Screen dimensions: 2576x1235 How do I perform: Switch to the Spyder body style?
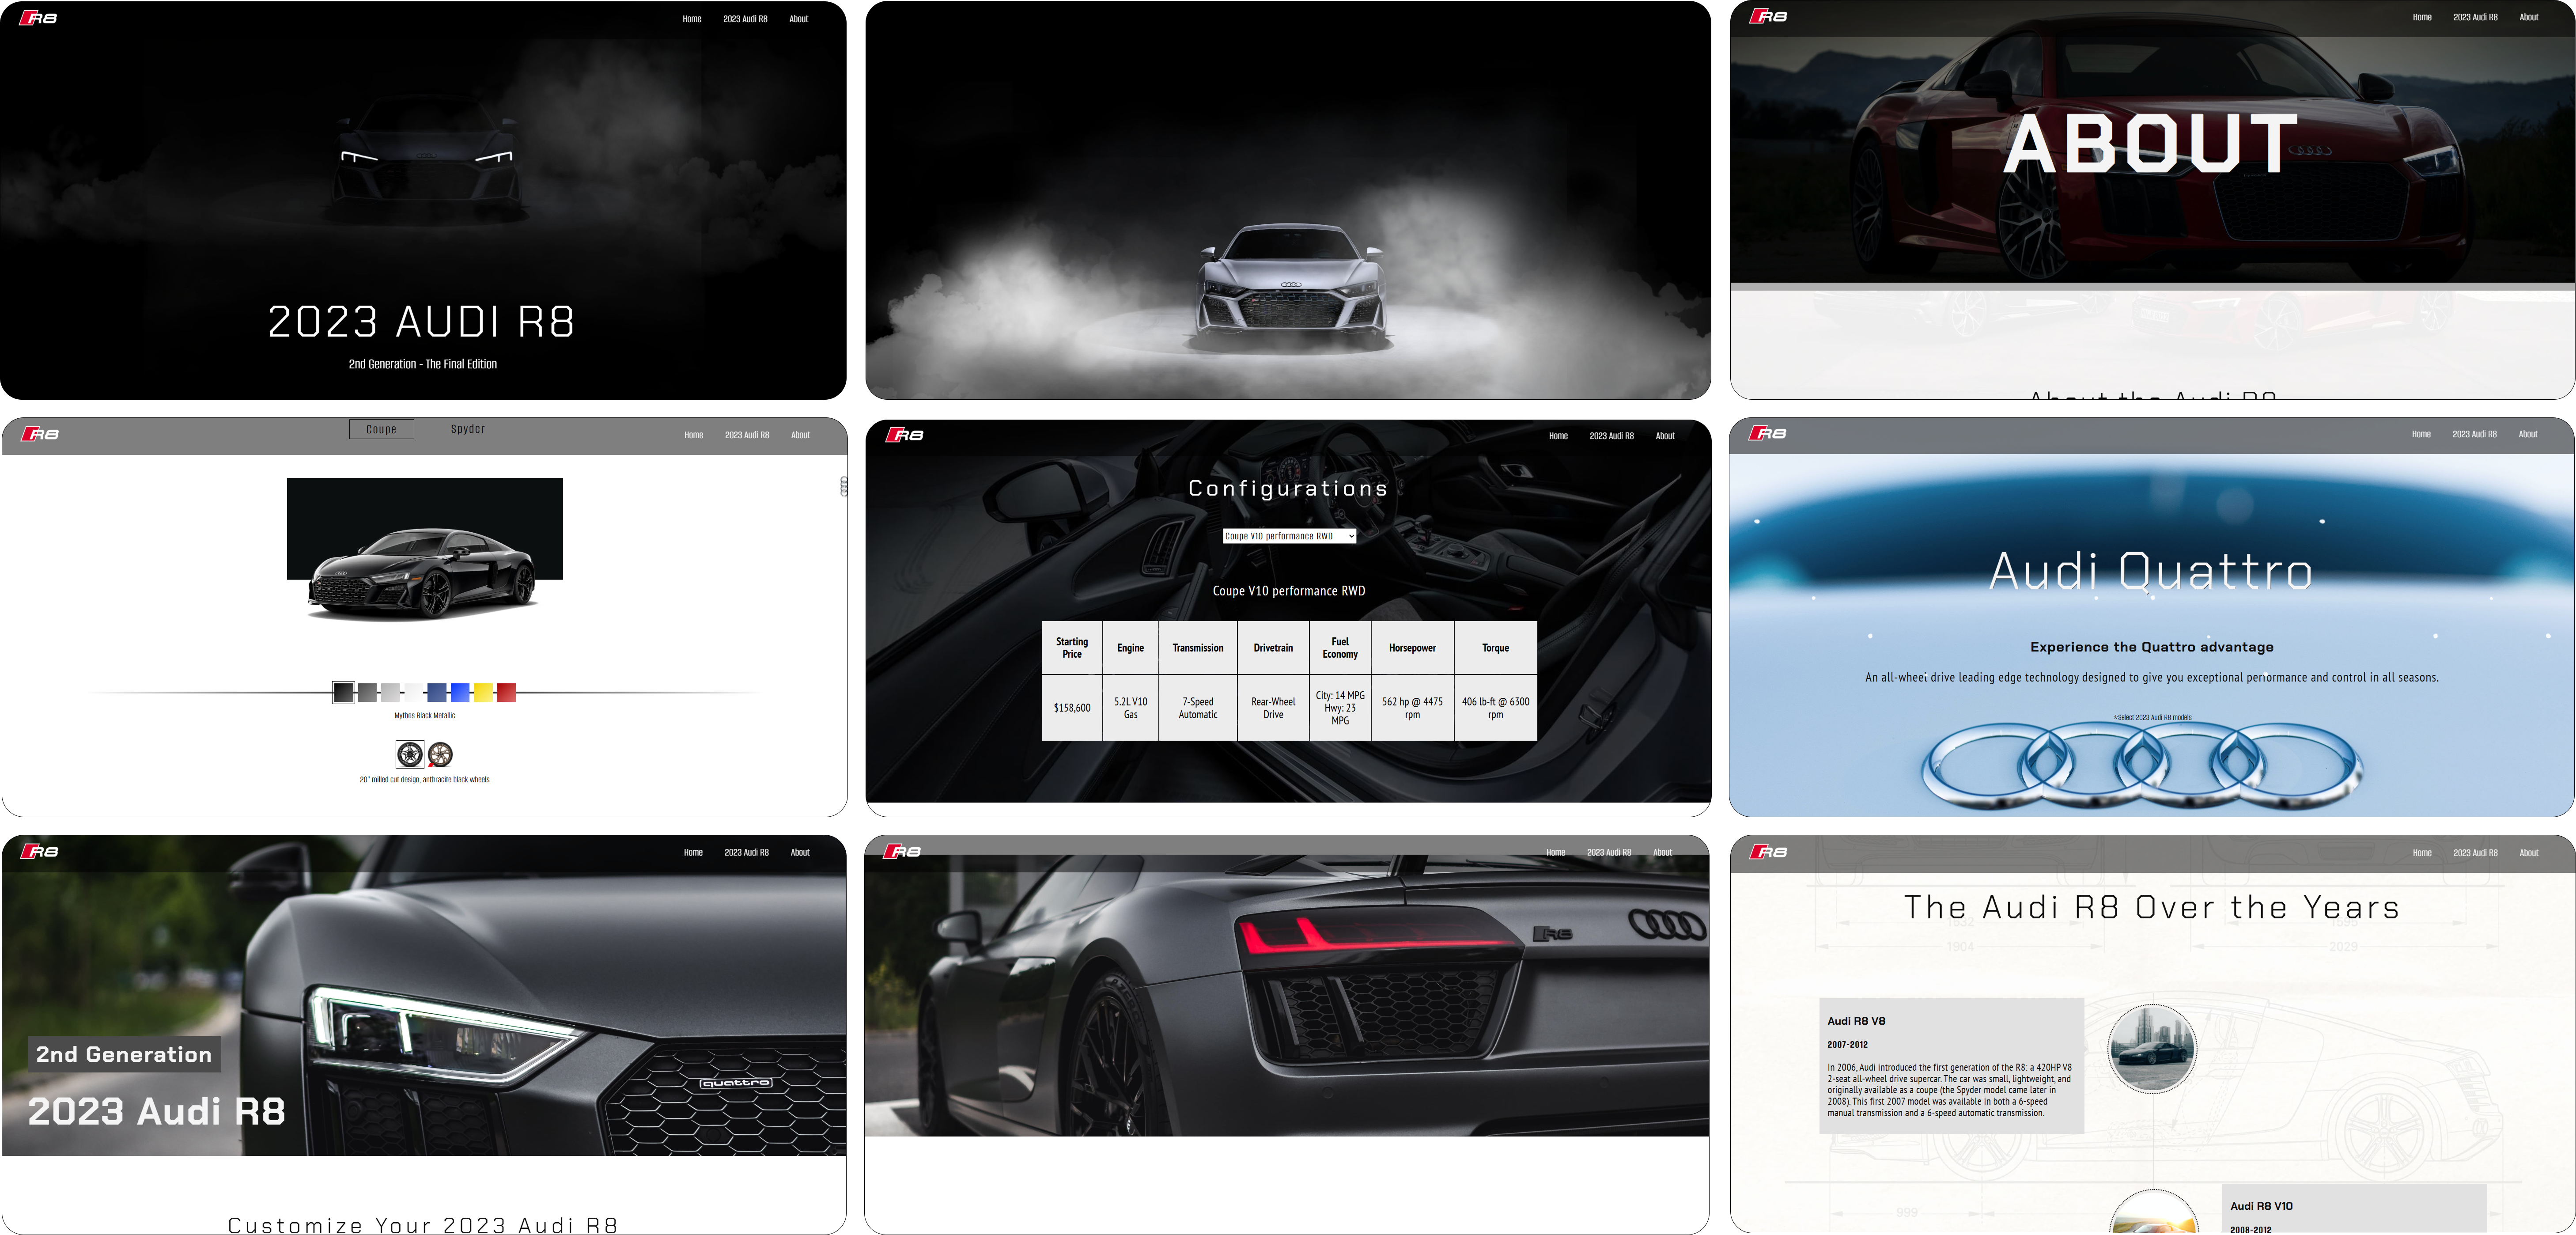point(467,428)
